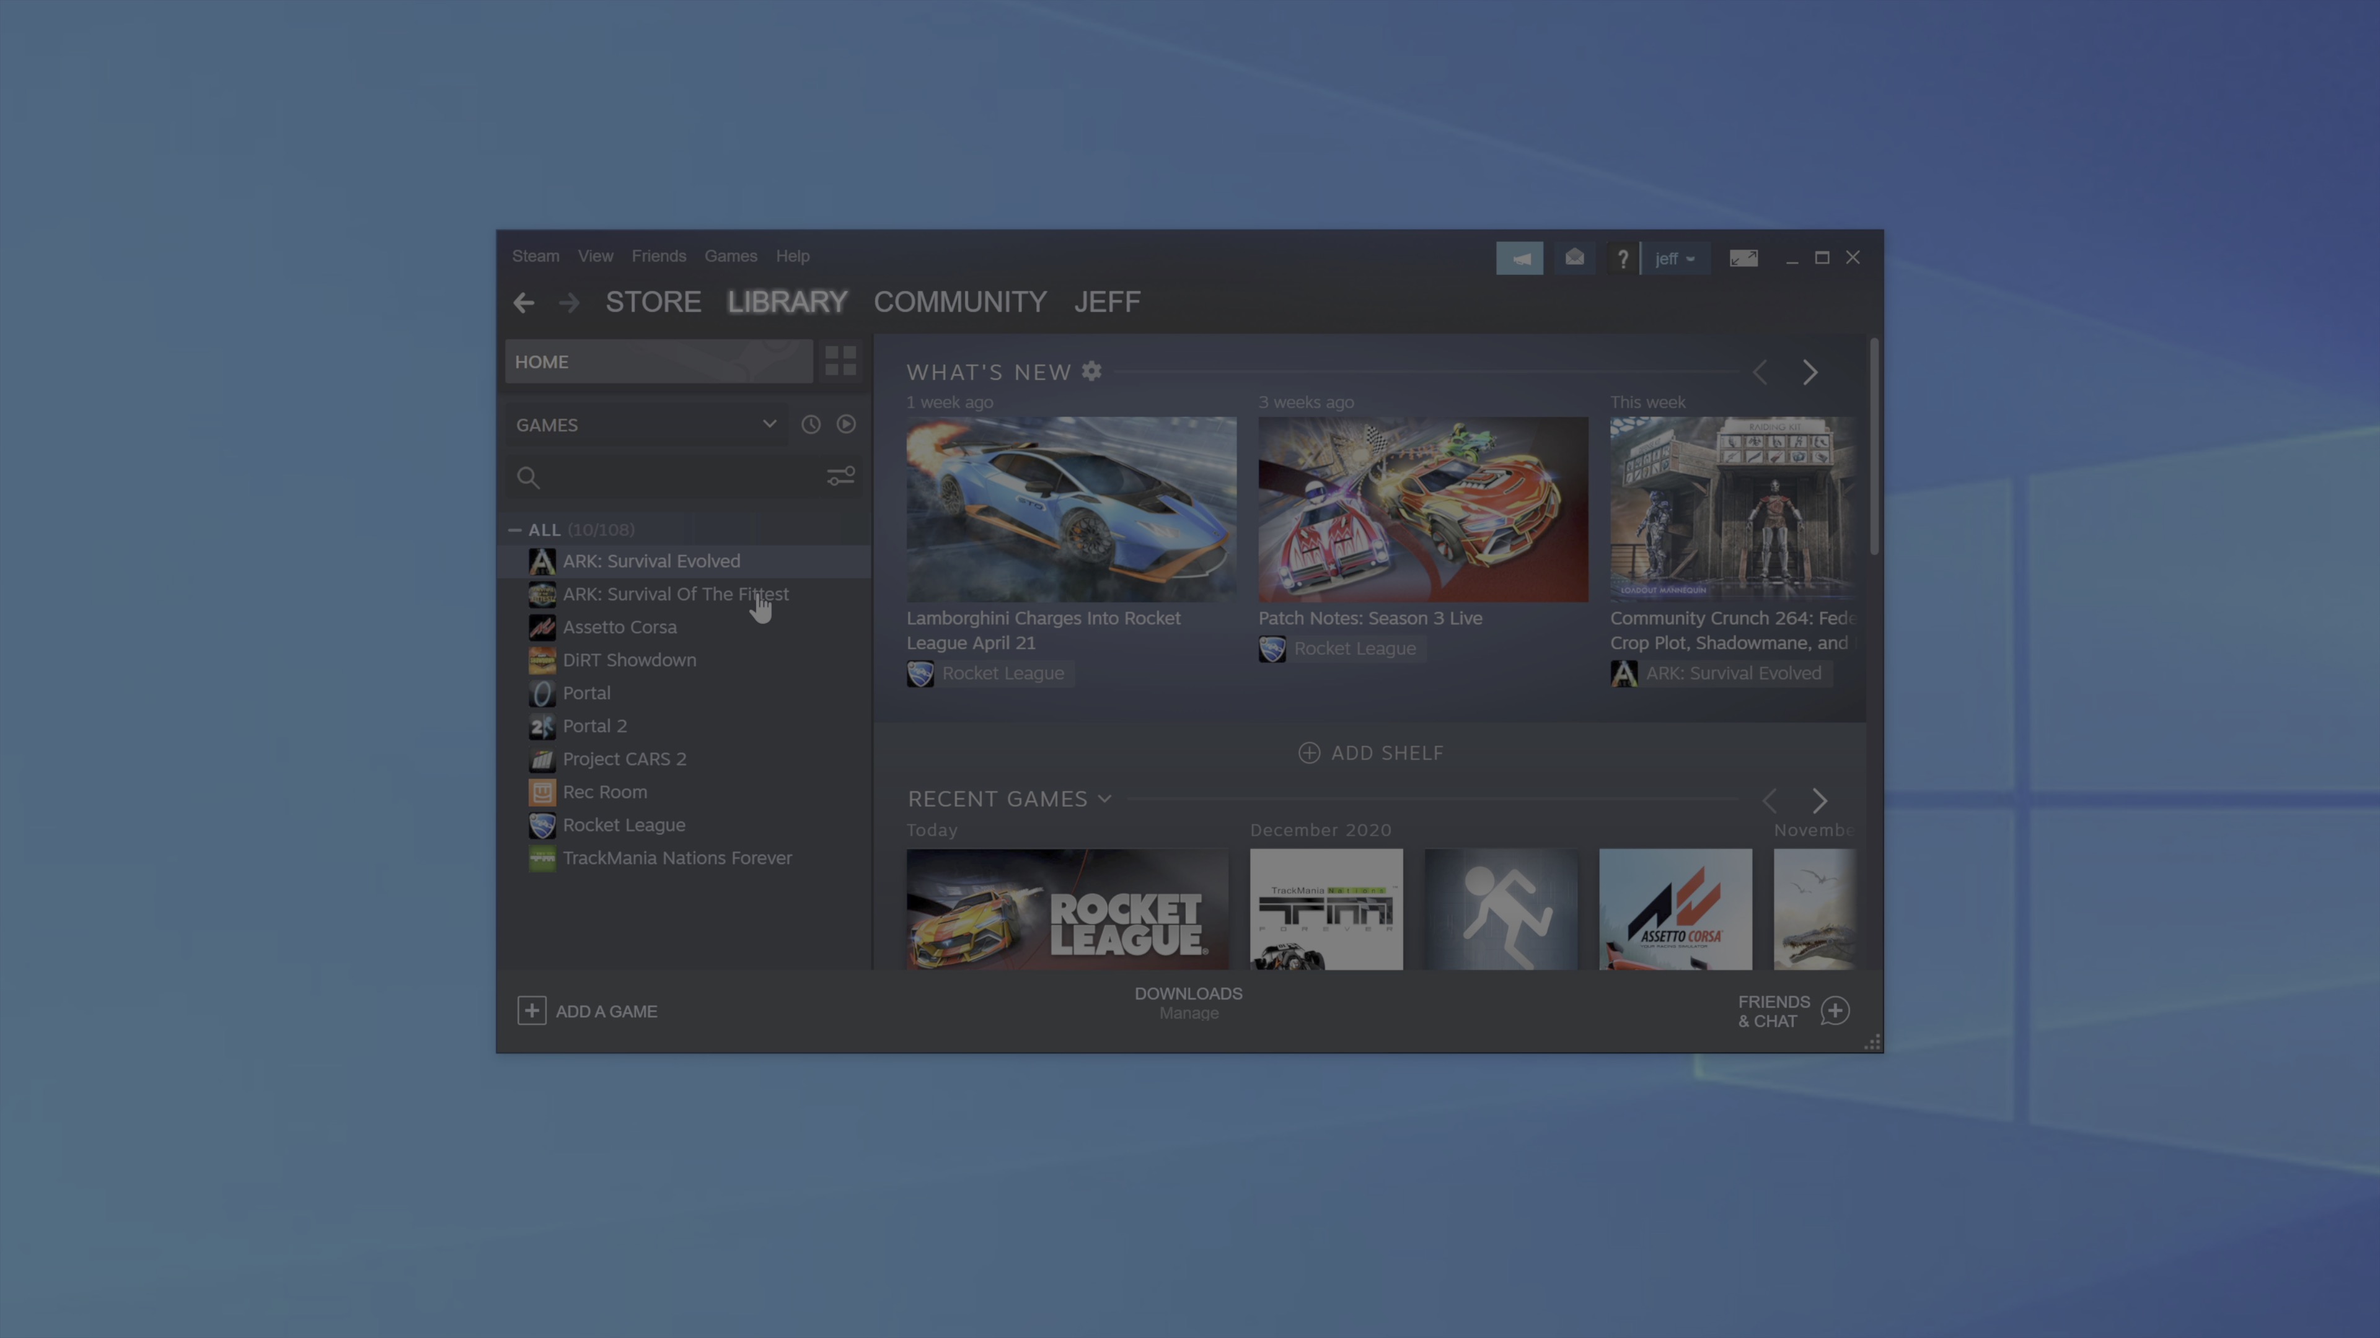Viewport: 2380px width, 1338px height.
Task: Open the jeff account dropdown
Action: (x=1674, y=260)
